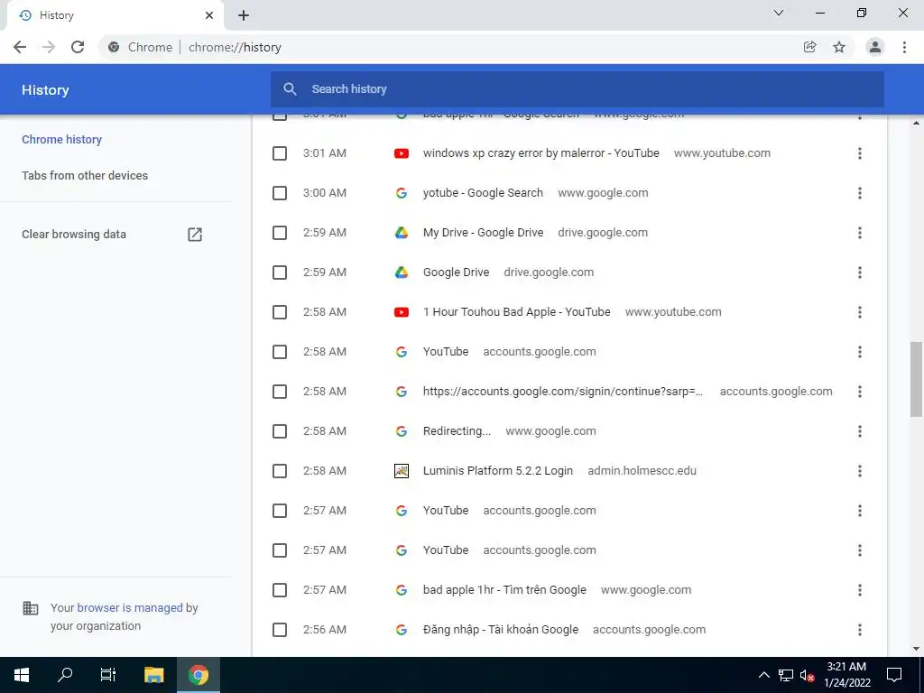This screenshot has height=693, width=924.
Task: Show hidden system tray icons
Action: click(763, 675)
